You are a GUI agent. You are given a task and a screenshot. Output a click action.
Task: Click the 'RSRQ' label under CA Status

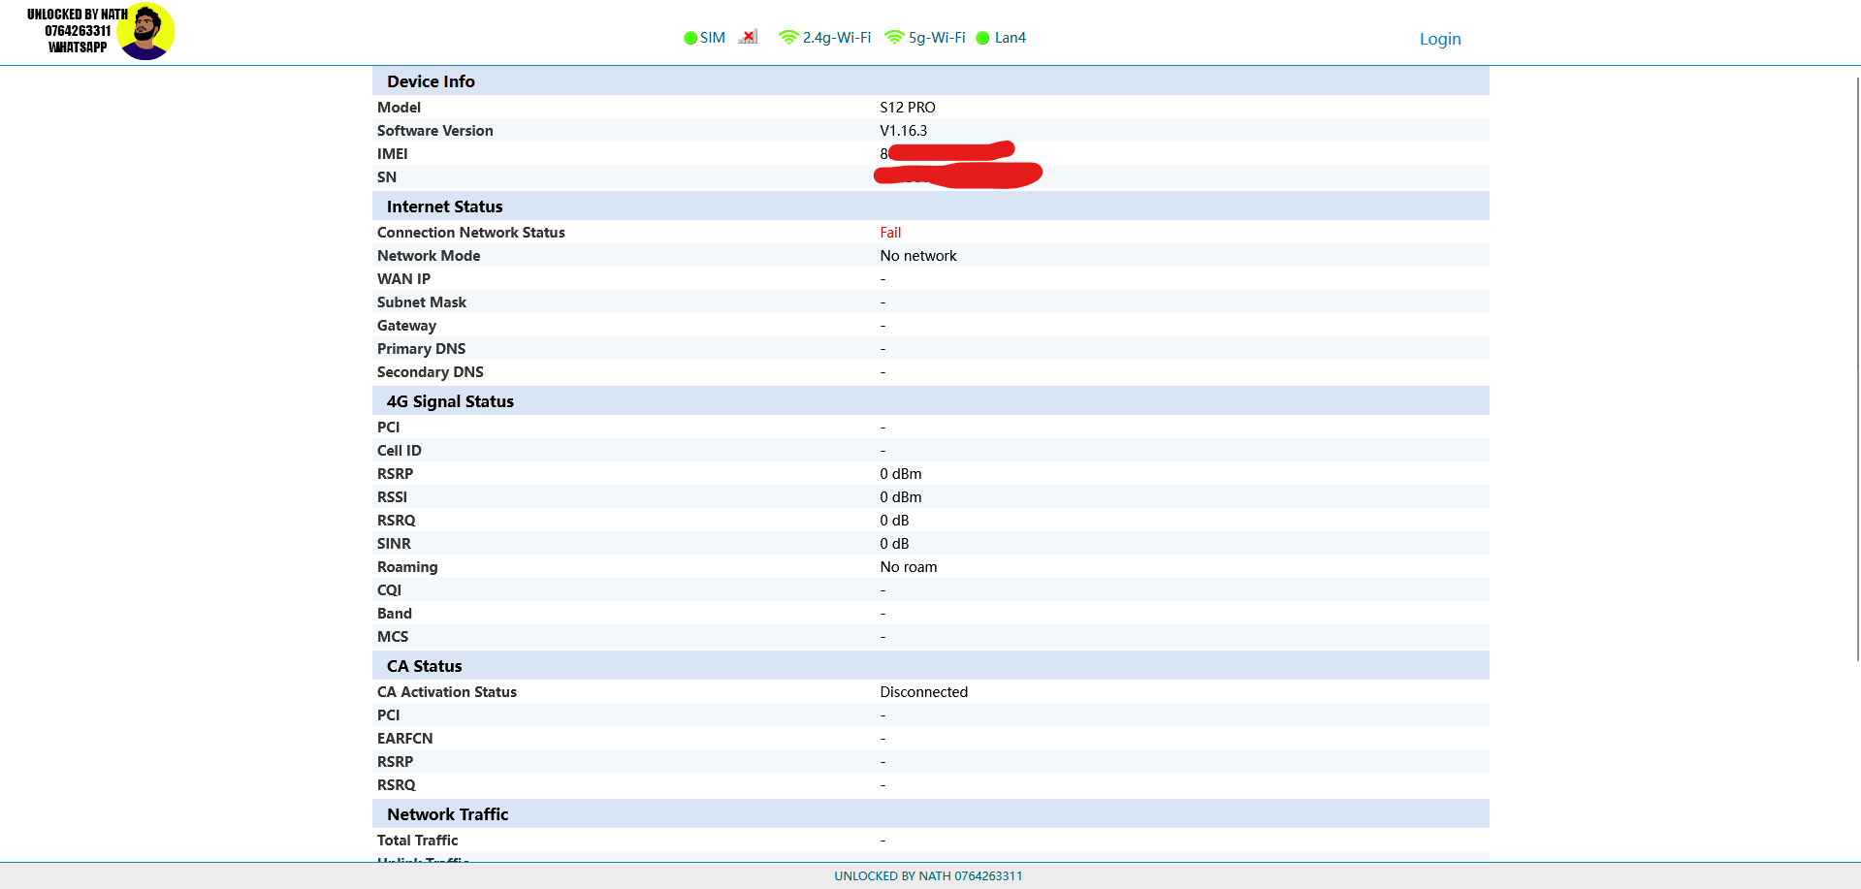[396, 785]
